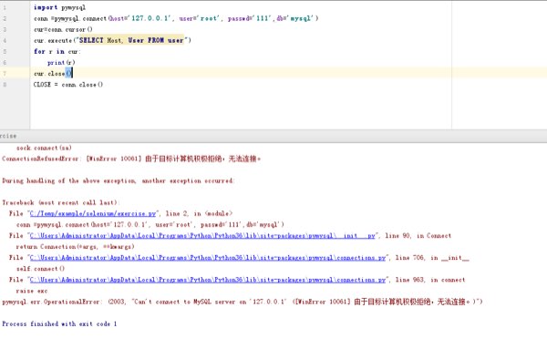Click gutter line number 8
This screenshot has height=338, width=547.
[x=5, y=85]
